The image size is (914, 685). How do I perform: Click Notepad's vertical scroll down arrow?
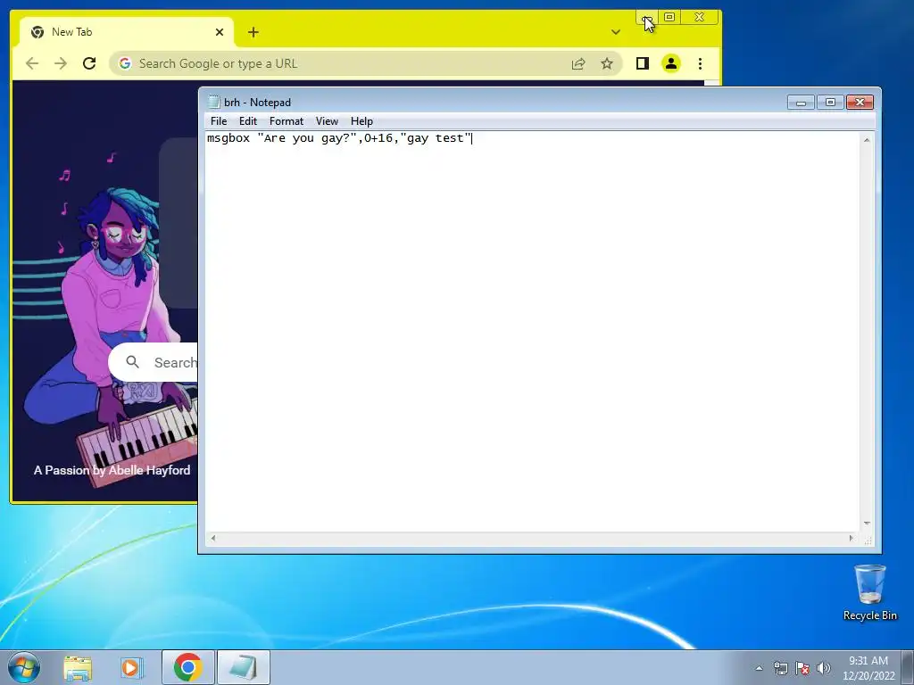[x=867, y=524]
